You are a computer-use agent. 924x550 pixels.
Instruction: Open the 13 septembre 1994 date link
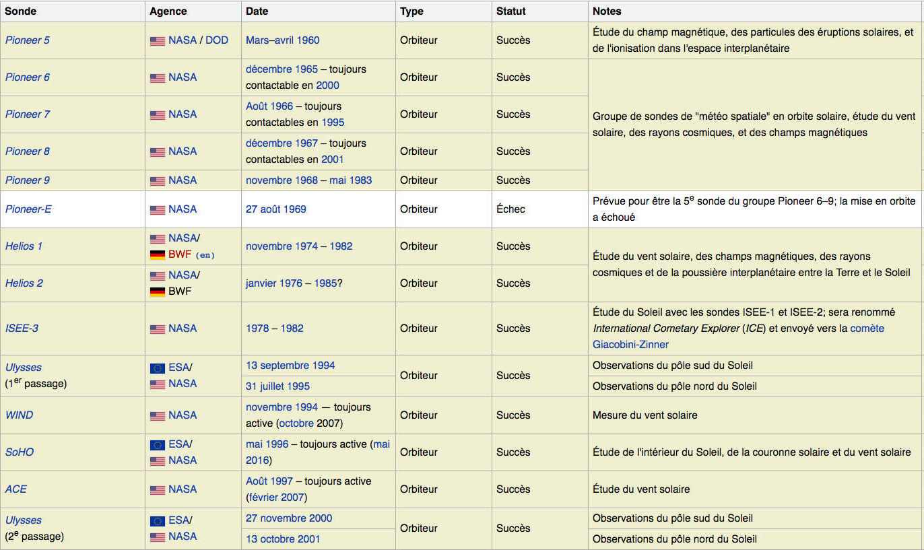290,366
